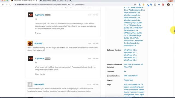
Task: Open 7uptheme link on plugin tree reply
Action: pos(39,59)
